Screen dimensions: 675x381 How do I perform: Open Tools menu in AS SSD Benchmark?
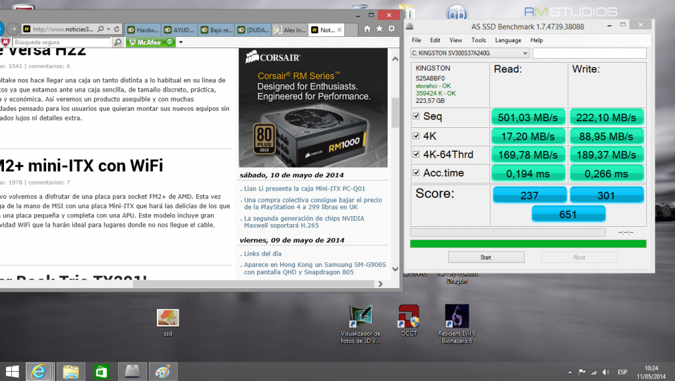pos(479,40)
